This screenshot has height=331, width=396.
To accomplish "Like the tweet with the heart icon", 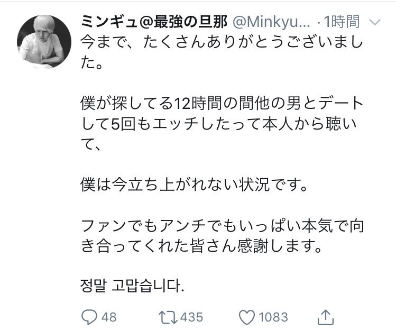I will 247,316.
